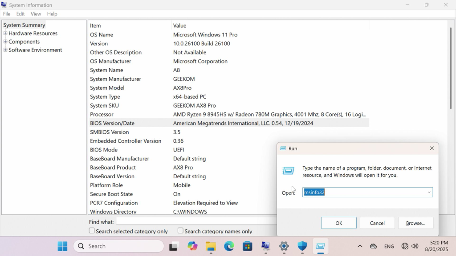
Task: Open the View menu
Action: point(36,14)
